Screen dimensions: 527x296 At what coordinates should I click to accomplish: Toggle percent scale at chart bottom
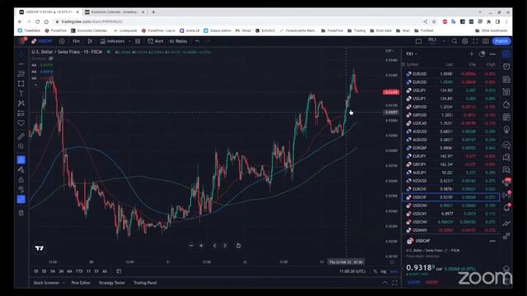[375, 271]
